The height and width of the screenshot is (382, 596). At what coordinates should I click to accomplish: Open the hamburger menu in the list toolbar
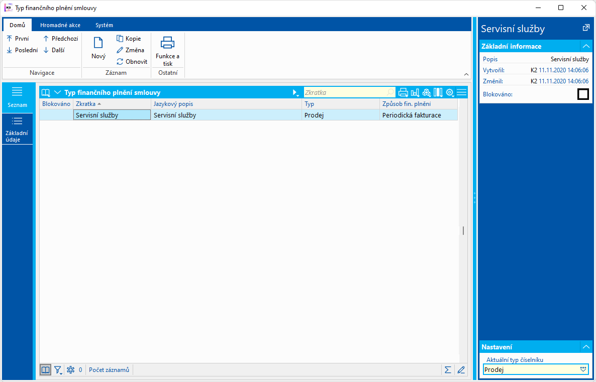(x=461, y=92)
